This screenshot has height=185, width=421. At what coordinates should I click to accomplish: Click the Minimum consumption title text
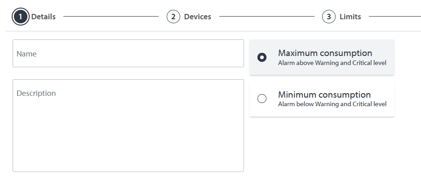324,95
